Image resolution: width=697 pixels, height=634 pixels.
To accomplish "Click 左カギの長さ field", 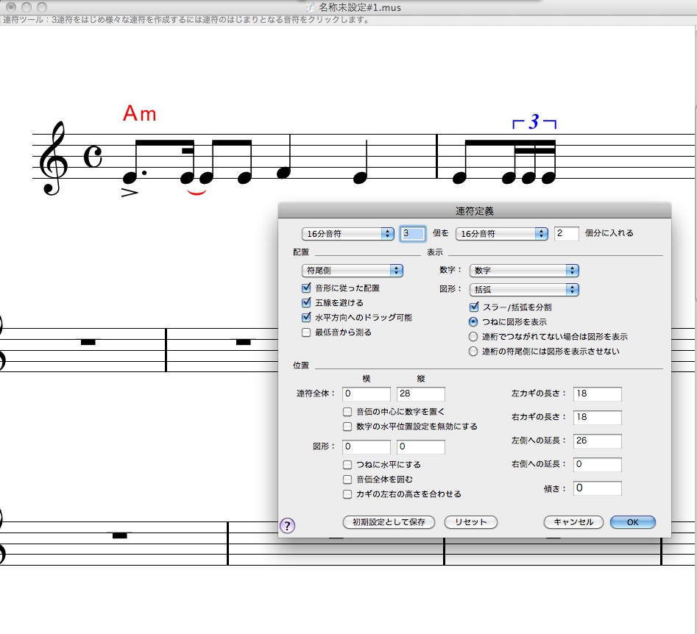I will [x=598, y=394].
